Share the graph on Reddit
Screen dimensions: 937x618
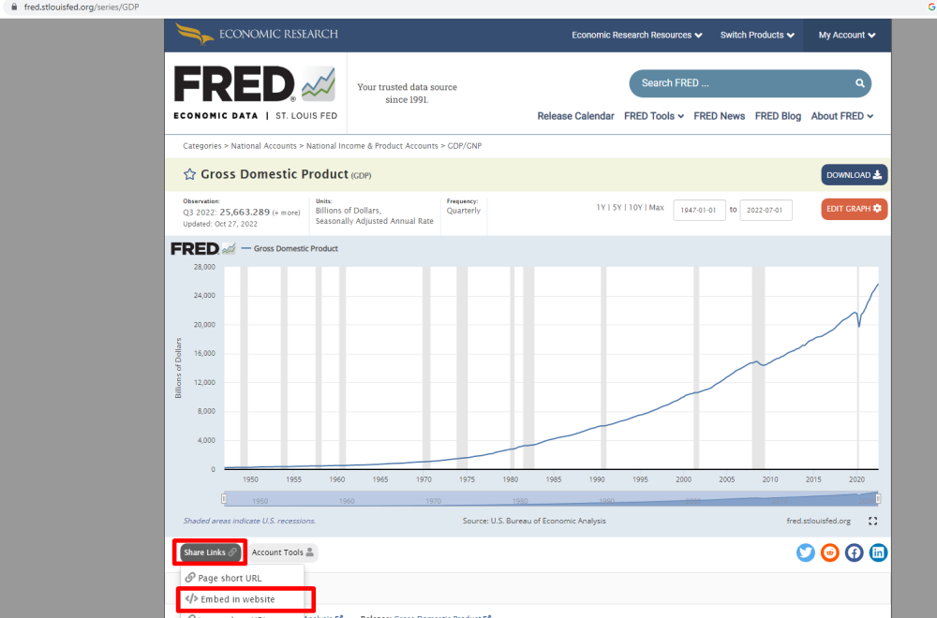(829, 552)
